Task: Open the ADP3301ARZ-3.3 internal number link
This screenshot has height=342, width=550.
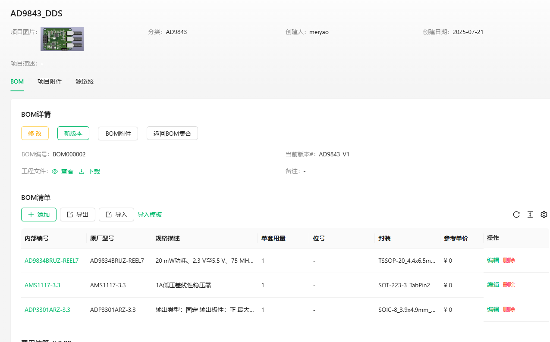Action: coord(47,310)
